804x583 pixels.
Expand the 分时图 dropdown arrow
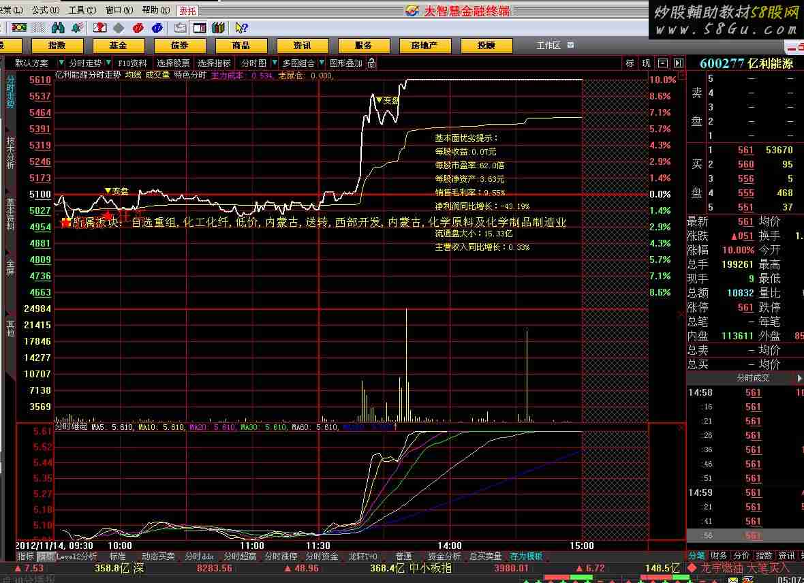(275, 63)
